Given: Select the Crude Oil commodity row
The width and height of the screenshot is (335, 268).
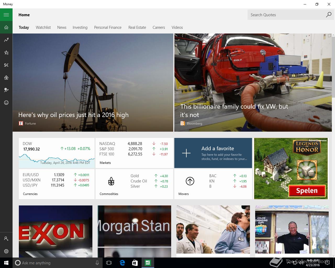Looking at the screenshot, I should (x=149, y=181).
